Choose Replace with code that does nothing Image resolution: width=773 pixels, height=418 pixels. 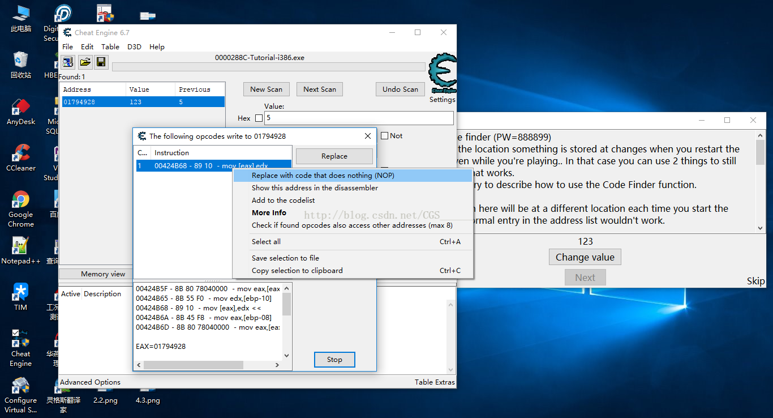pos(323,176)
